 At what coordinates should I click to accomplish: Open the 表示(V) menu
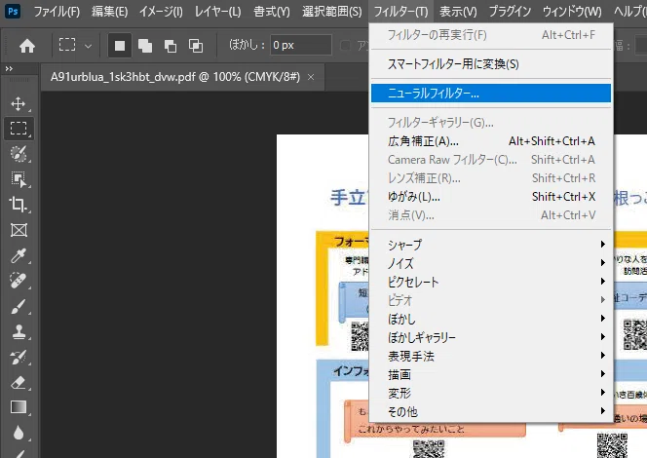coord(458,11)
